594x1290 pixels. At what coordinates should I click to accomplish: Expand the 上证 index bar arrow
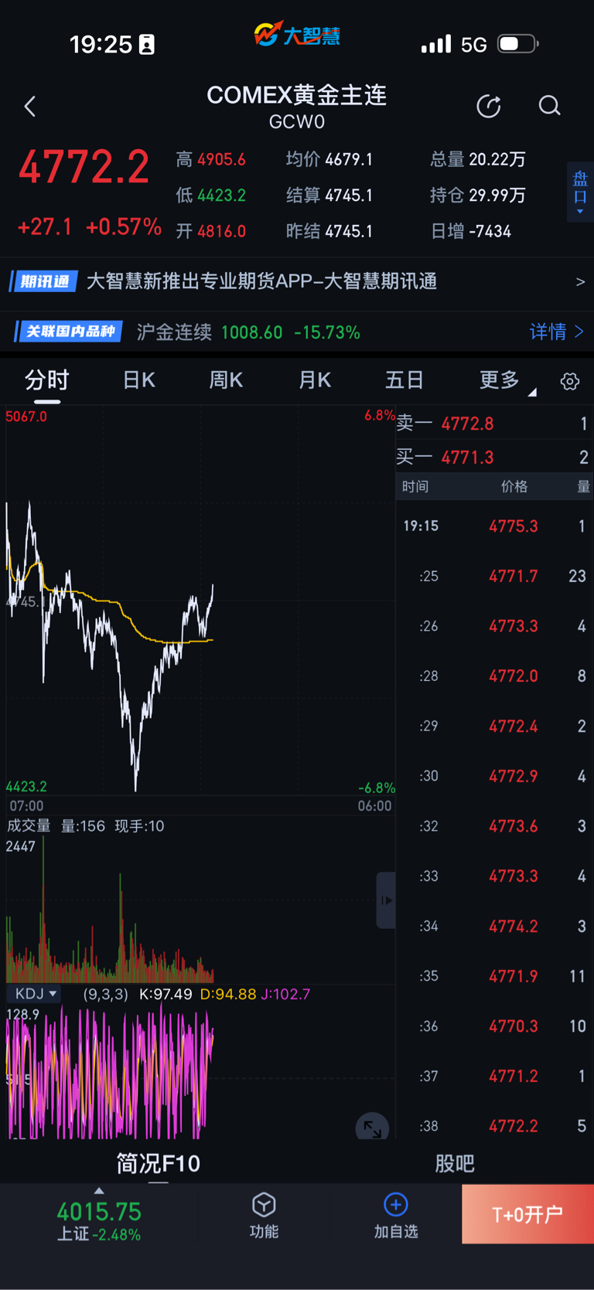pyautogui.click(x=99, y=1190)
